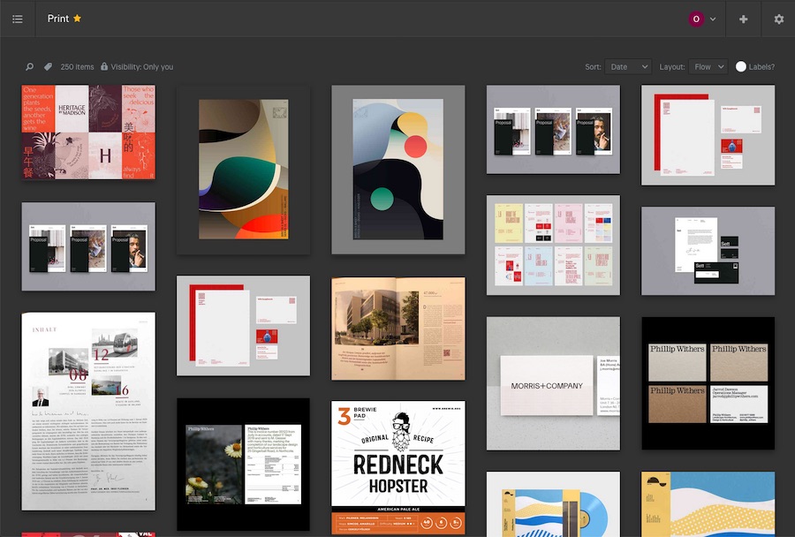
Task: Open the top-row three Proposal covers thumbnail
Action: [553, 129]
